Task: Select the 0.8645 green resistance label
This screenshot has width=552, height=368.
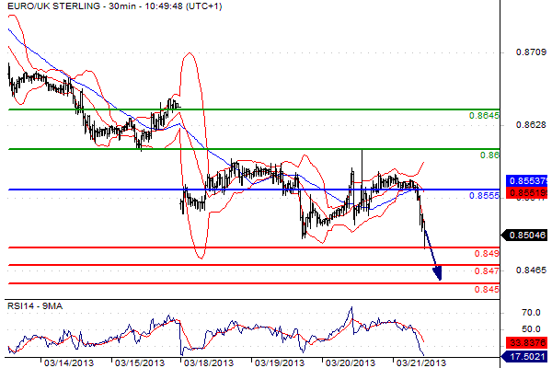Action: coord(484,117)
